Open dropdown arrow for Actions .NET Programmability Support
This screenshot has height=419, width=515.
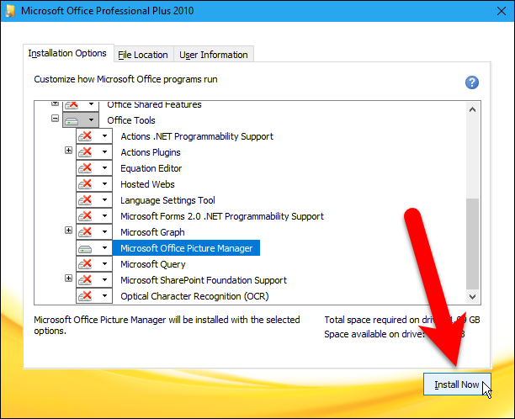[105, 136]
